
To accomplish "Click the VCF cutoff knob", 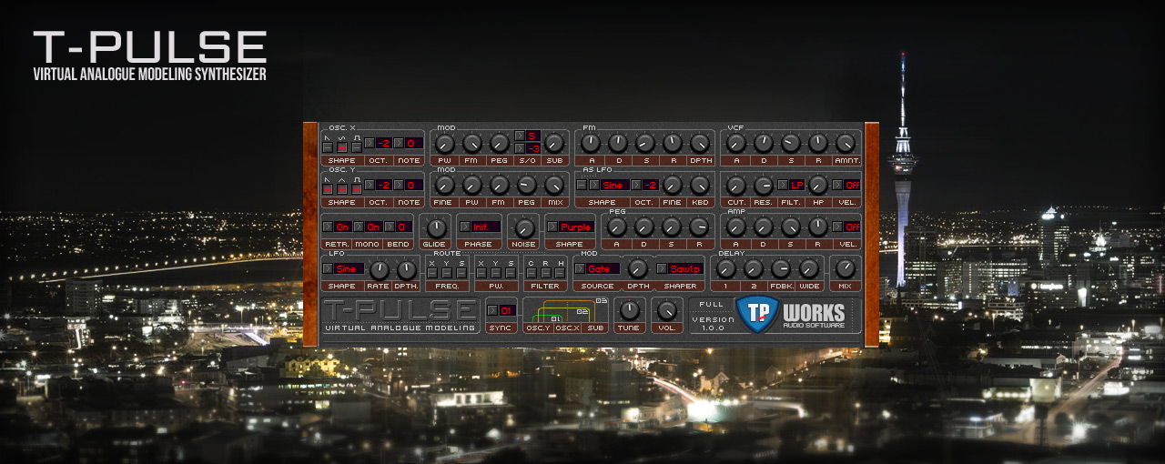I will click(736, 185).
